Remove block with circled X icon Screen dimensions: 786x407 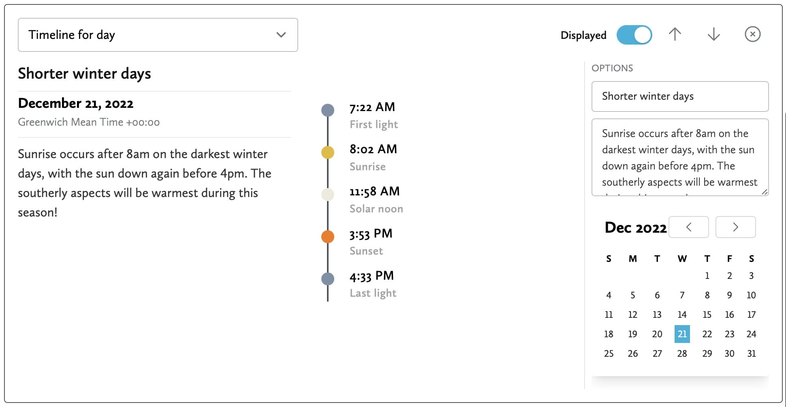(x=752, y=34)
